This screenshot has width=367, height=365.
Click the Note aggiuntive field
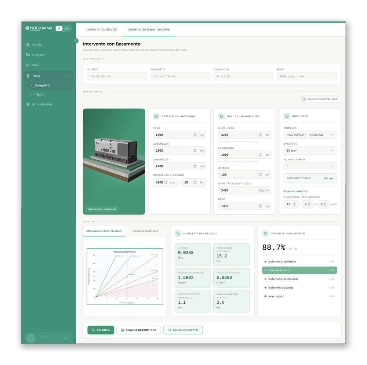306,76
